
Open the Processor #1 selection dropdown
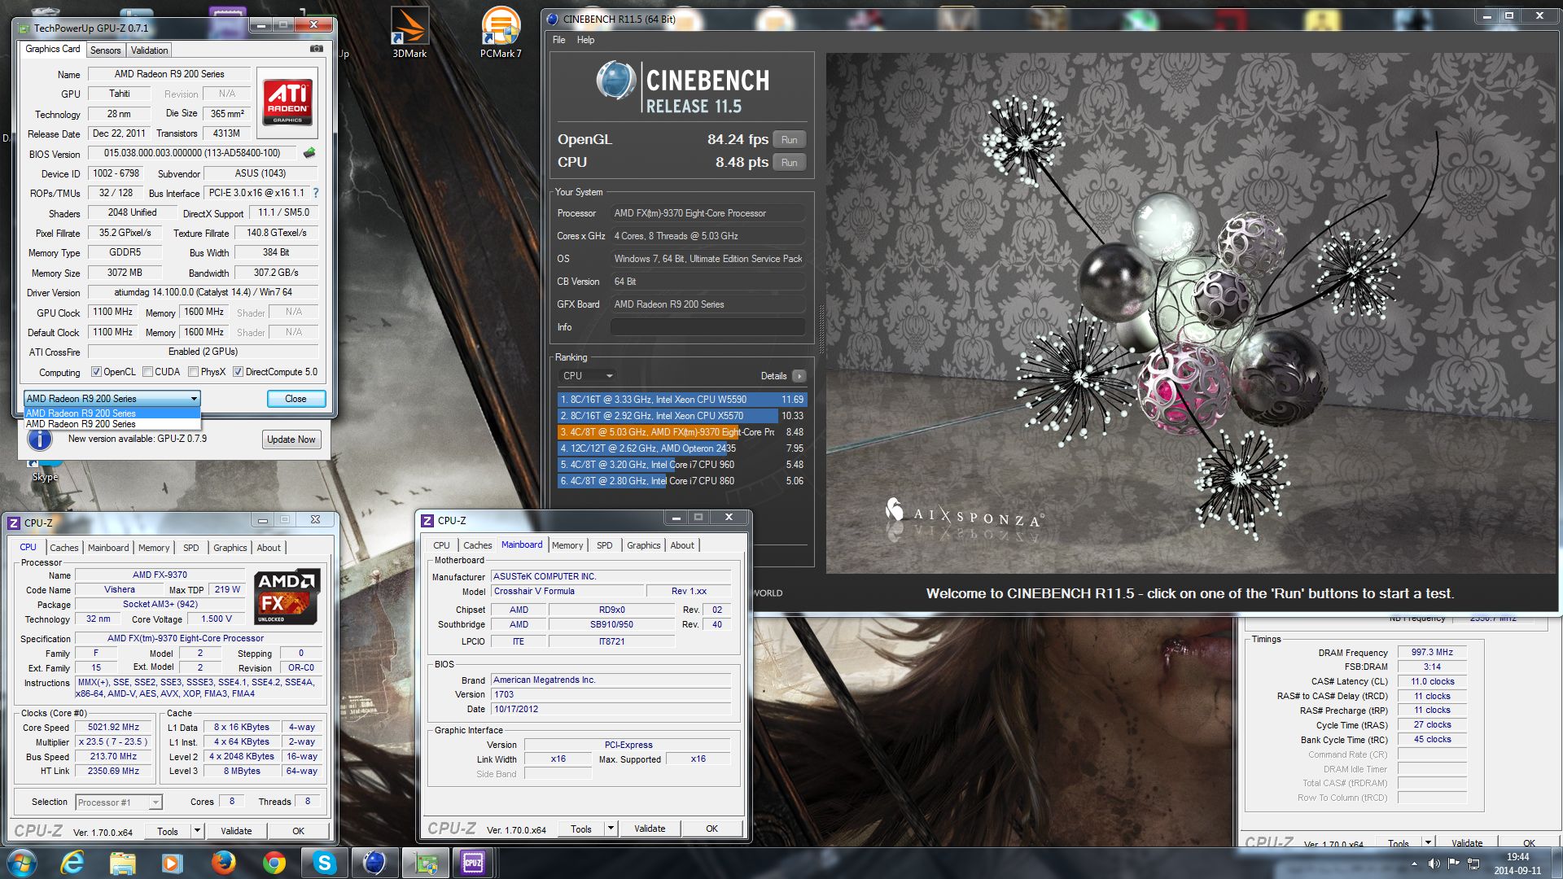[119, 802]
